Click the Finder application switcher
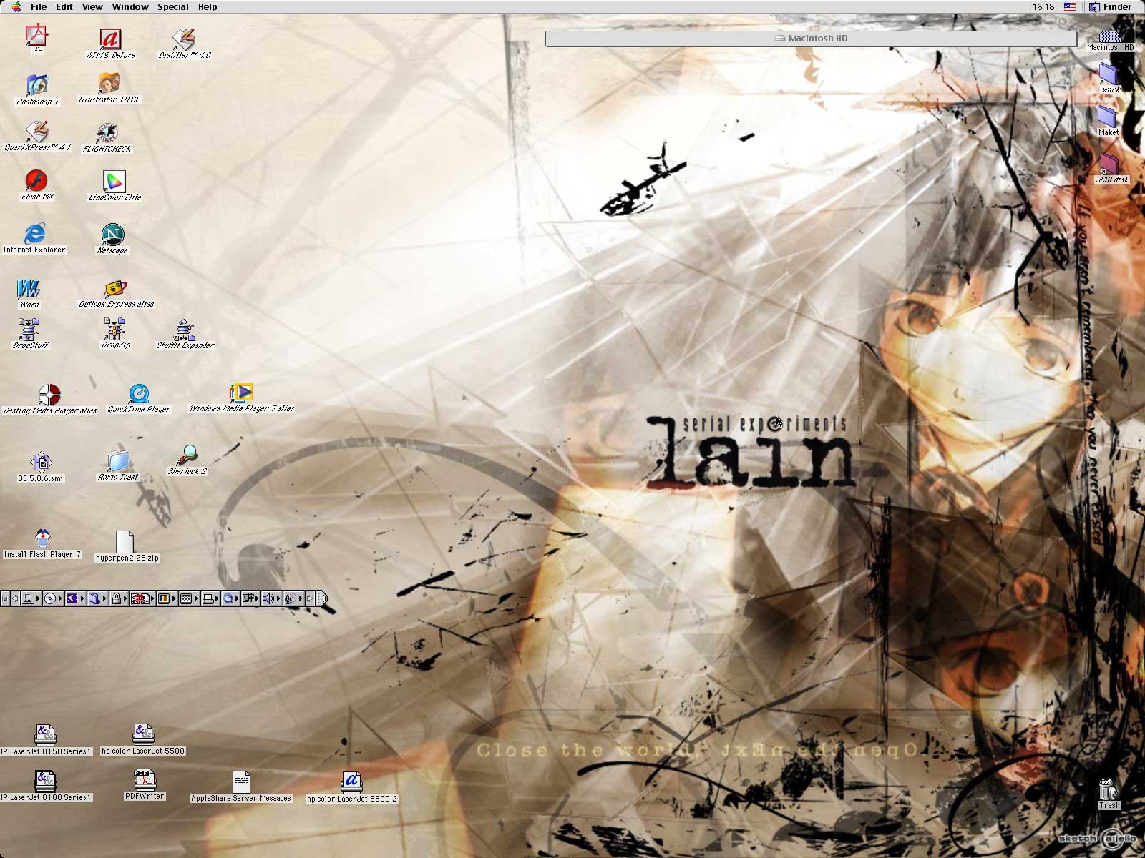 click(x=1110, y=7)
